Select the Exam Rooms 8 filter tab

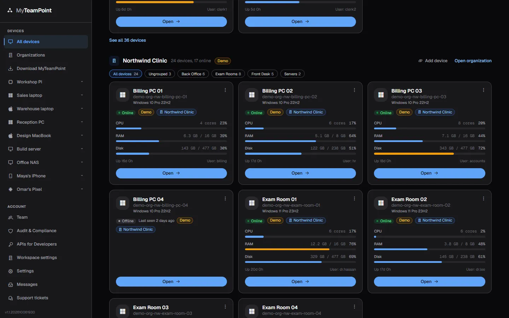click(228, 74)
